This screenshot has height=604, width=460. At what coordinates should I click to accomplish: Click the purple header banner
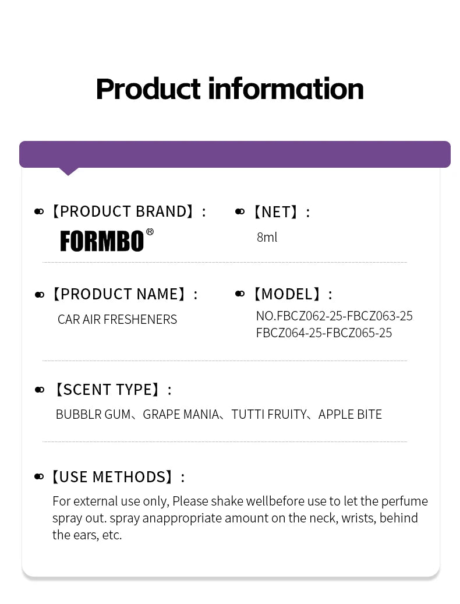click(x=235, y=154)
